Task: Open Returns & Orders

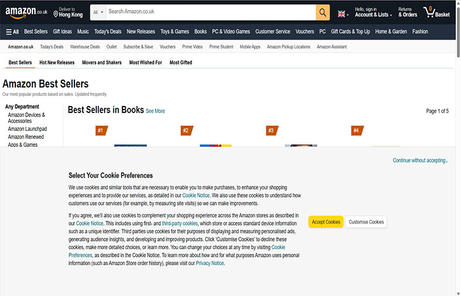Action: [407, 12]
